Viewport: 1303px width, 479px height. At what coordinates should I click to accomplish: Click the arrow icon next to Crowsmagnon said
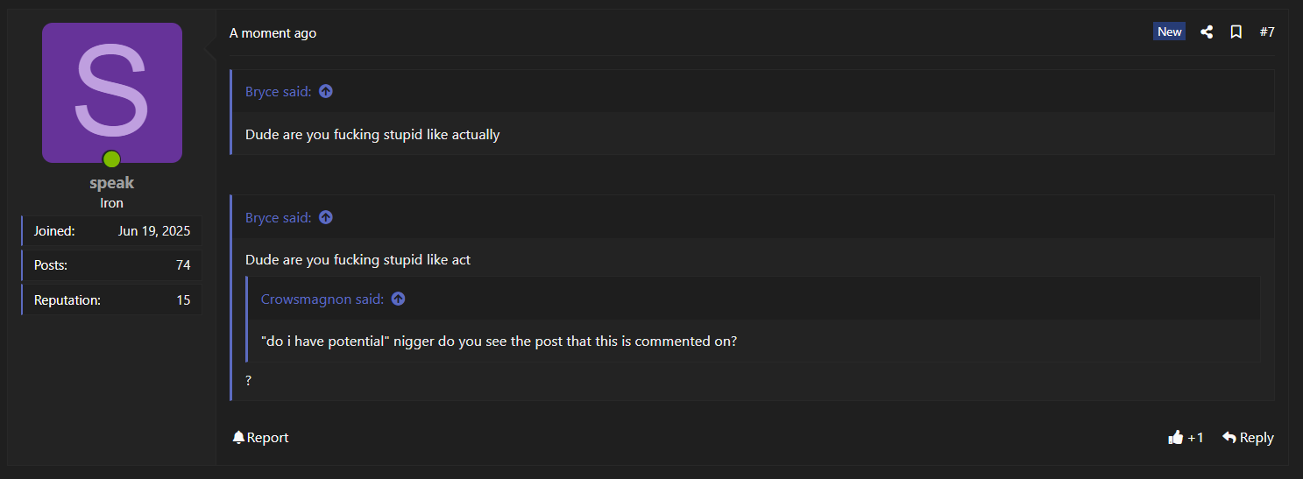(398, 299)
